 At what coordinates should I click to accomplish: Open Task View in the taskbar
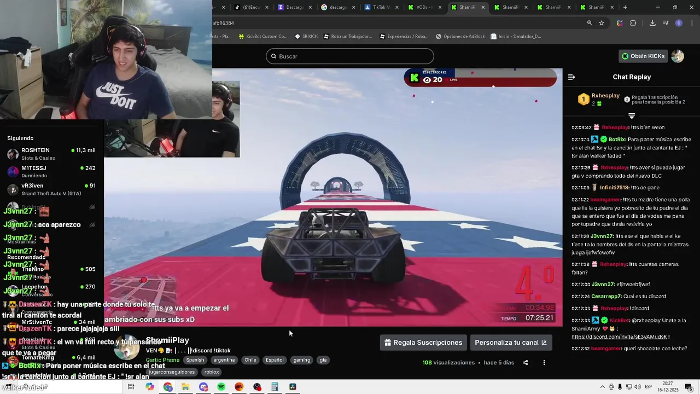[x=131, y=387]
